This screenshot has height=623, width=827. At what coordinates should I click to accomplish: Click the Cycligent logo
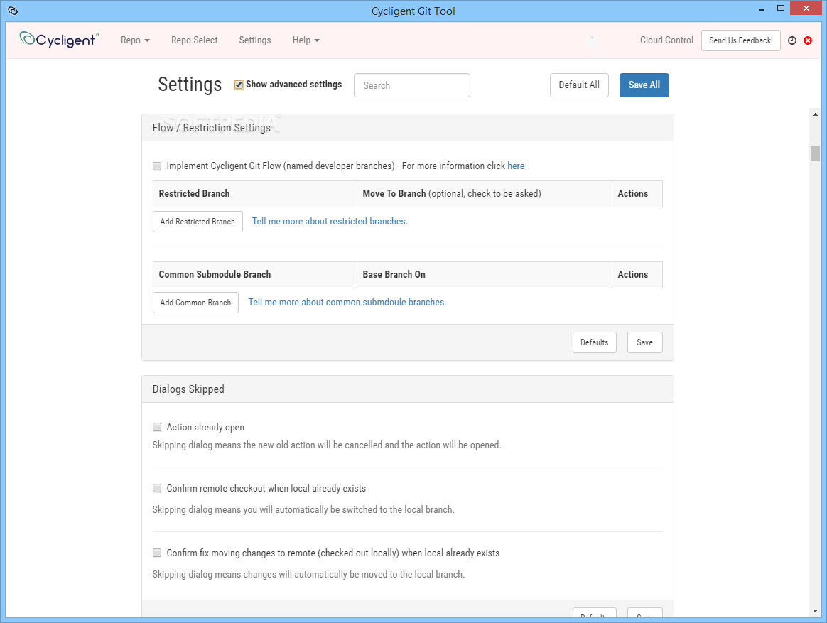click(59, 40)
